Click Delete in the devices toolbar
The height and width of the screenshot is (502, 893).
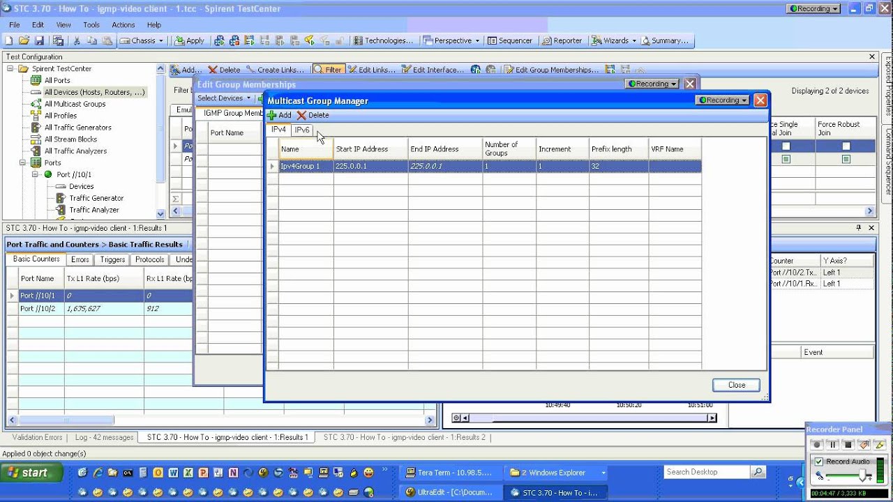click(x=224, y=70)
